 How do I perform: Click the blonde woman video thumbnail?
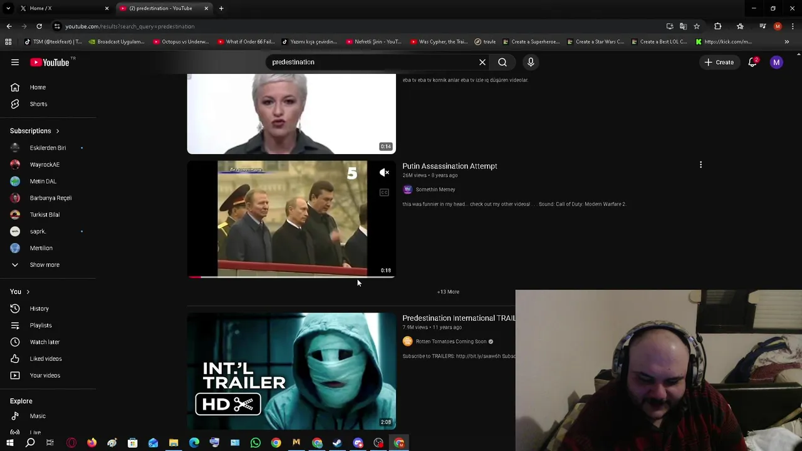pyautogui.click(x=291, y=114)
